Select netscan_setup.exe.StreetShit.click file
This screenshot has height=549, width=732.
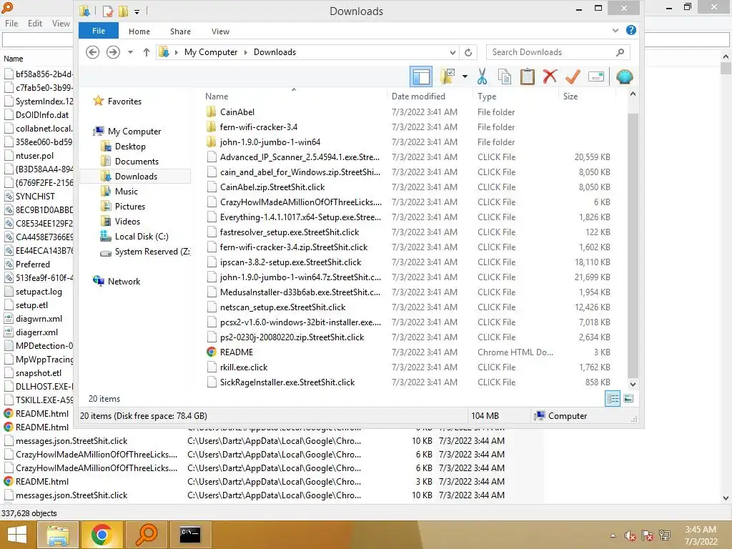(x=282, y=307)
